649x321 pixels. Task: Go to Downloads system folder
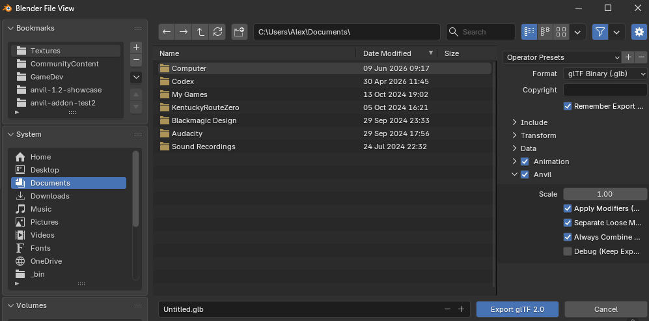pos(69,196)
